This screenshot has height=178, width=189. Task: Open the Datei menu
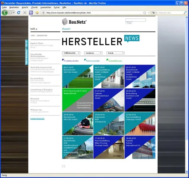coord(4,7)
